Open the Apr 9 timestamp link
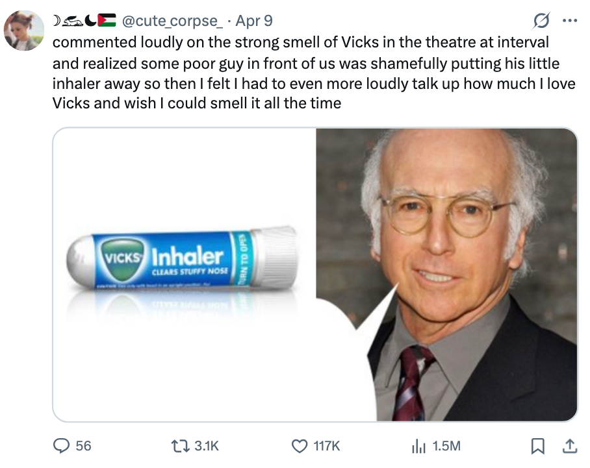590x468 pixels. (x=254, y=21)
